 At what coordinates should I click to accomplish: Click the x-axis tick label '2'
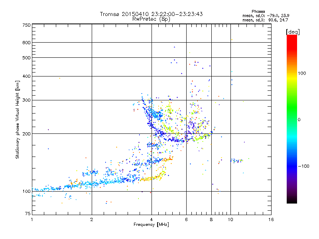(x=92, y=219)
